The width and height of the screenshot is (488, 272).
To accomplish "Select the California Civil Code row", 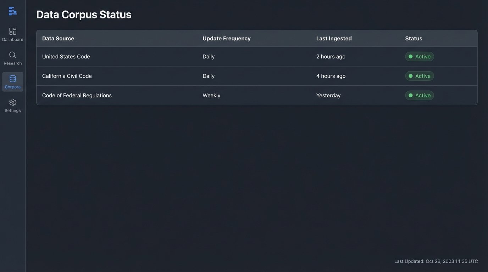I will pos(67,76).
